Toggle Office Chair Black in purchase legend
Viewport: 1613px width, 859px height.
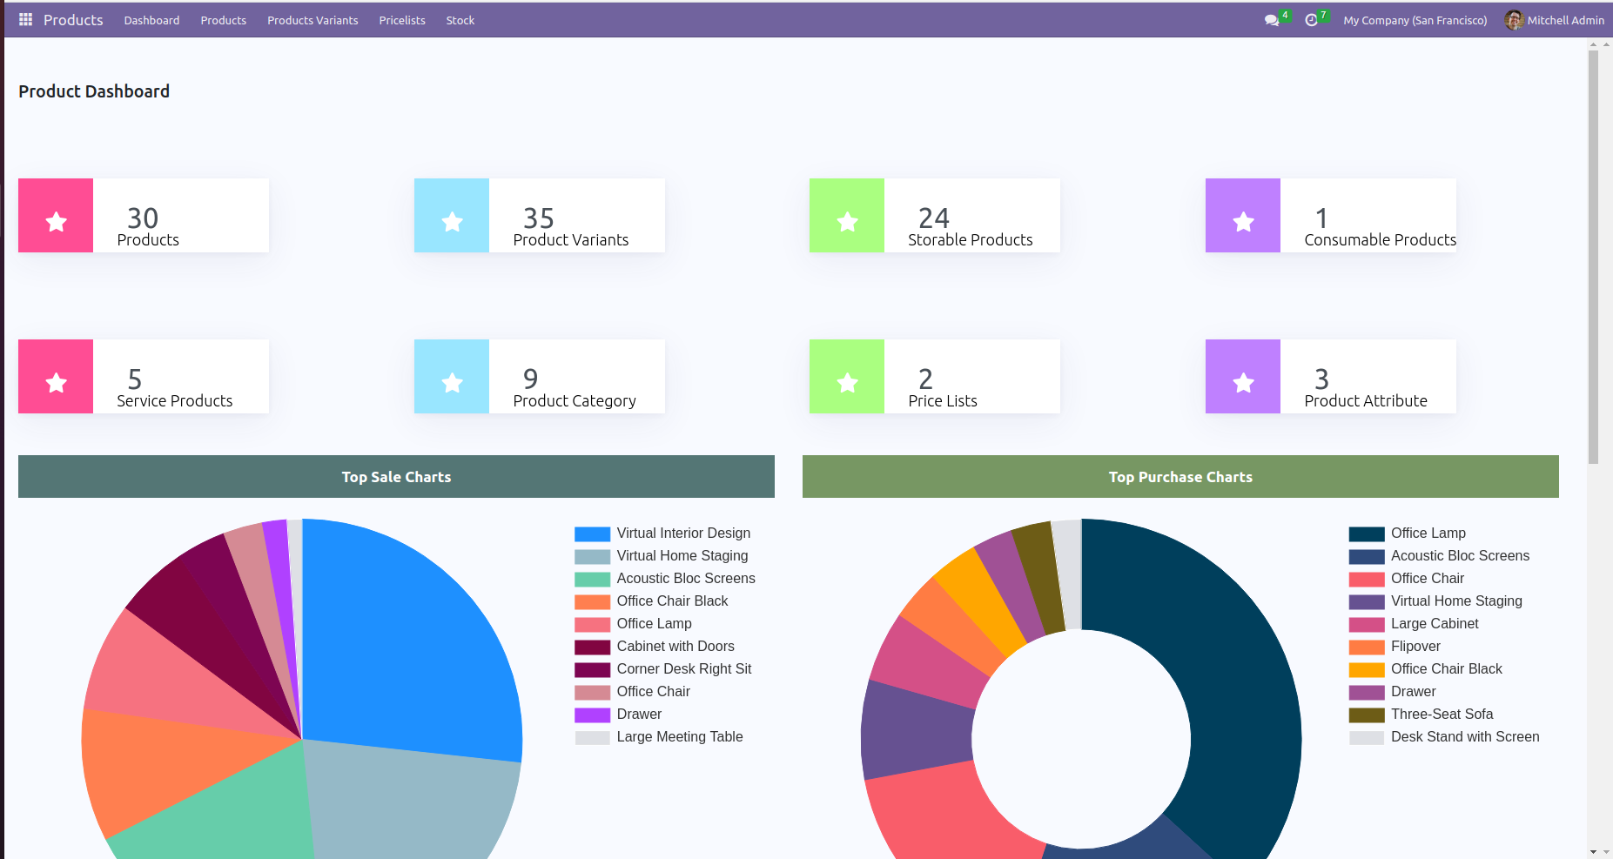(x=1426, y=669)
